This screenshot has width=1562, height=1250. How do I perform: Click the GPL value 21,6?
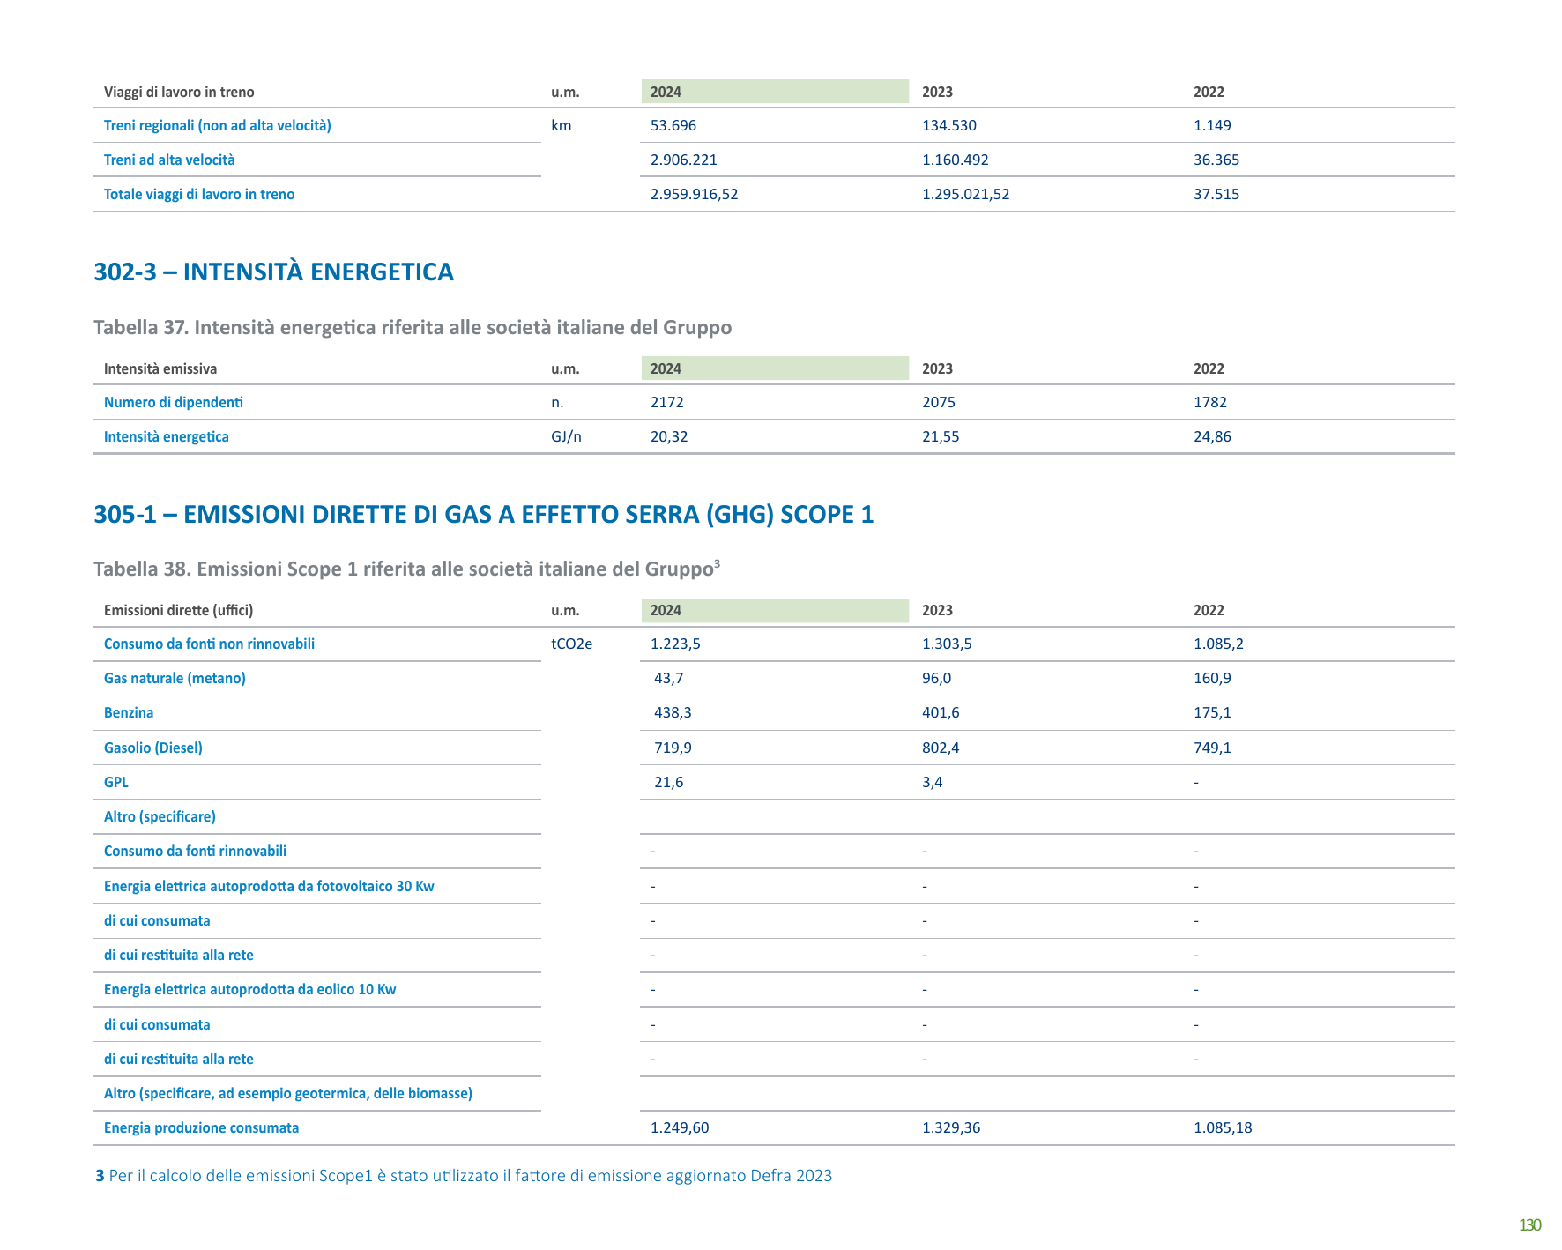point(669,782)
